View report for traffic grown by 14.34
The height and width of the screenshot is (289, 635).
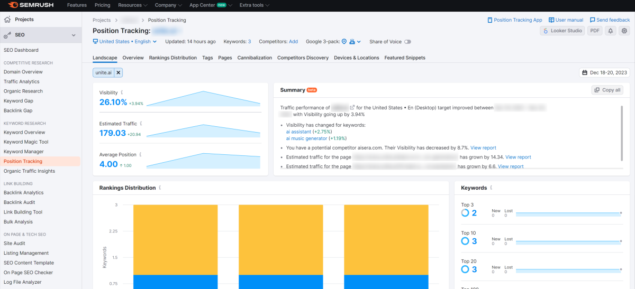click(x=518, y=157)
